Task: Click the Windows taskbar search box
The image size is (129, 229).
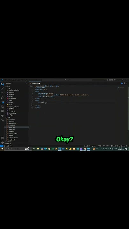Action: click(18, 149)
